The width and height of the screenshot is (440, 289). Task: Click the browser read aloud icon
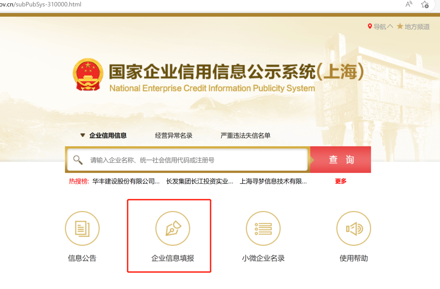click(409, 4)
